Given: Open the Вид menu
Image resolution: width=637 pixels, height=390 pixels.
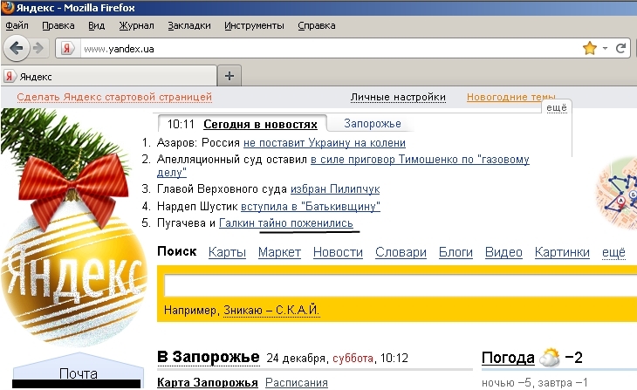Looking at the screenshot, I should [x=96, y=25].
